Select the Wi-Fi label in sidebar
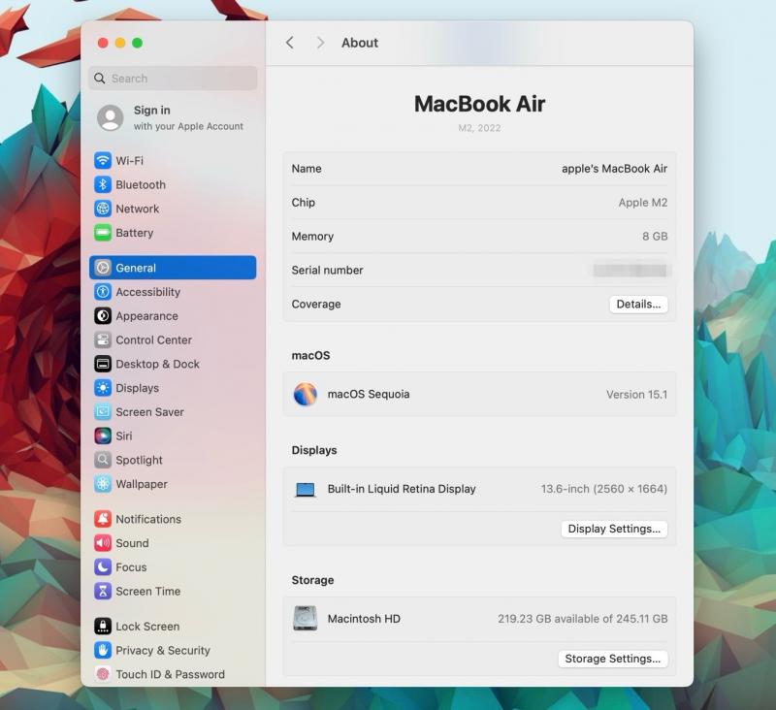 coord(130,161)
